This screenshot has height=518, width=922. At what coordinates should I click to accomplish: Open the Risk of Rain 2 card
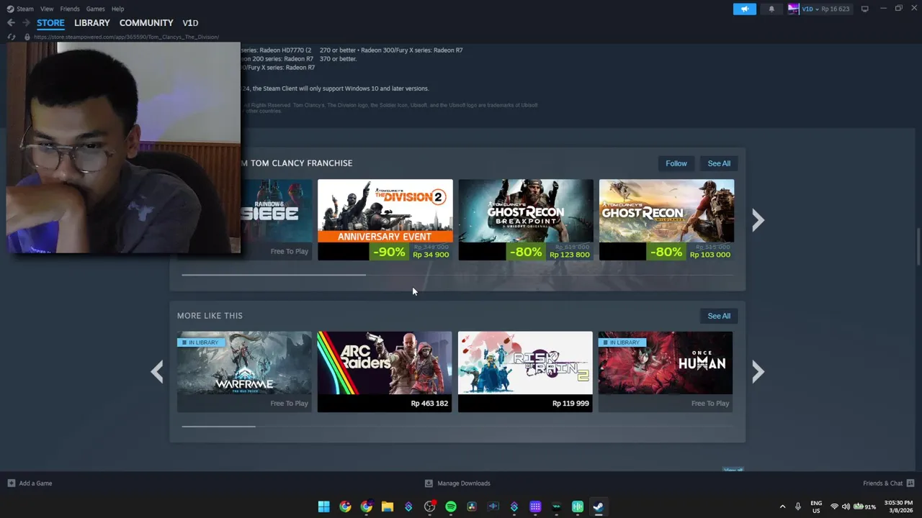[x=525, y=372]
